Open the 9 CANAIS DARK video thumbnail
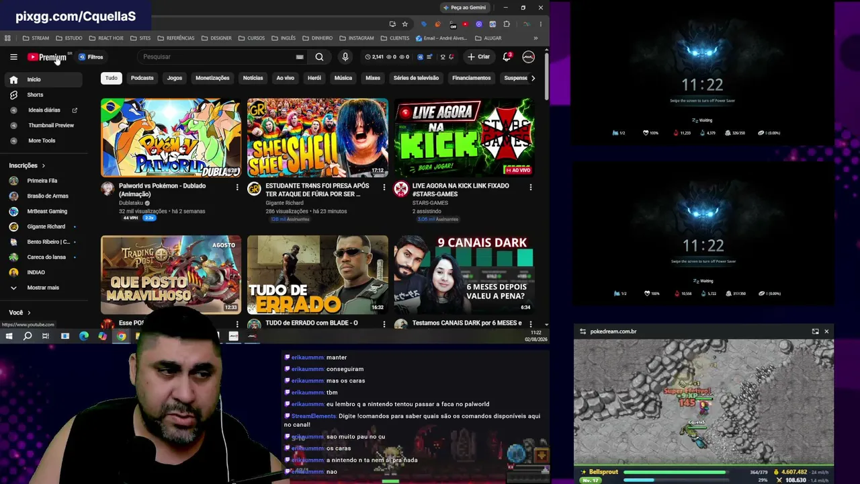This screenshot has width=860, height=484. 464,274
